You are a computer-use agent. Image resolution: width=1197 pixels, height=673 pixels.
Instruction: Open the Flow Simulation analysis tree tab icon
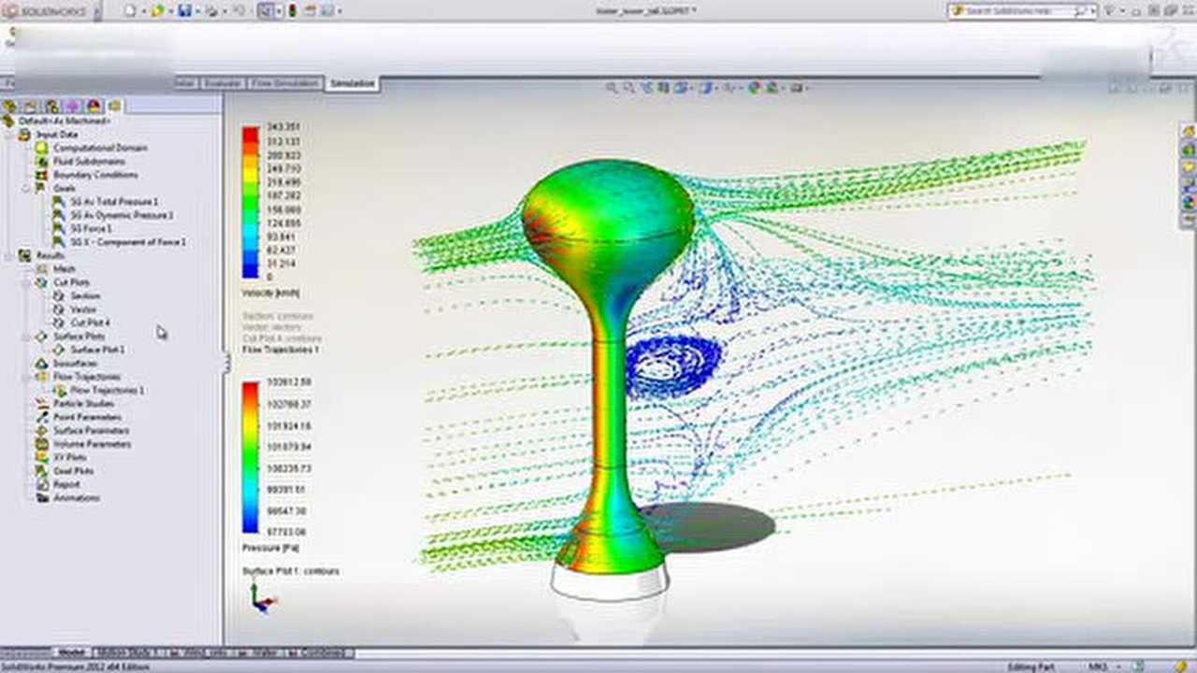pyautogui.click(x=114, y=107)
